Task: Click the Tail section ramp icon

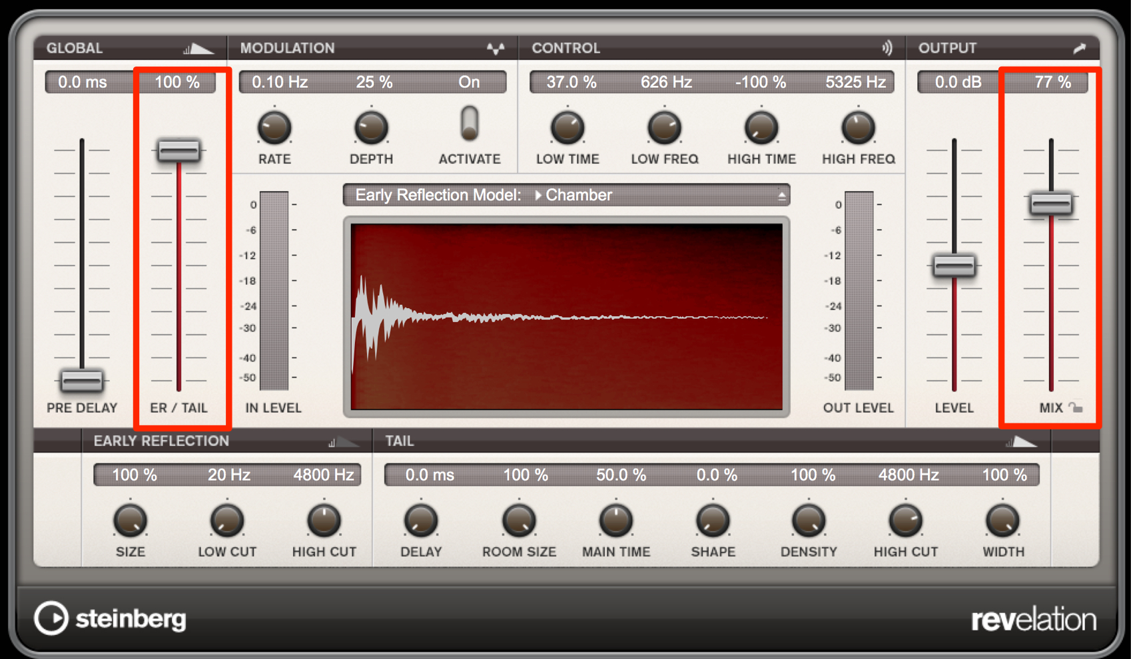Action: click(1021, 441)
